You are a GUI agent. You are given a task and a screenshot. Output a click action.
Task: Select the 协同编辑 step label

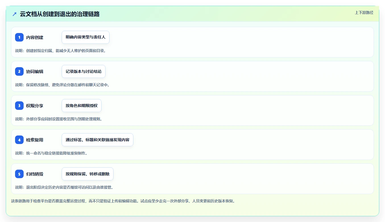pos(35,71)
